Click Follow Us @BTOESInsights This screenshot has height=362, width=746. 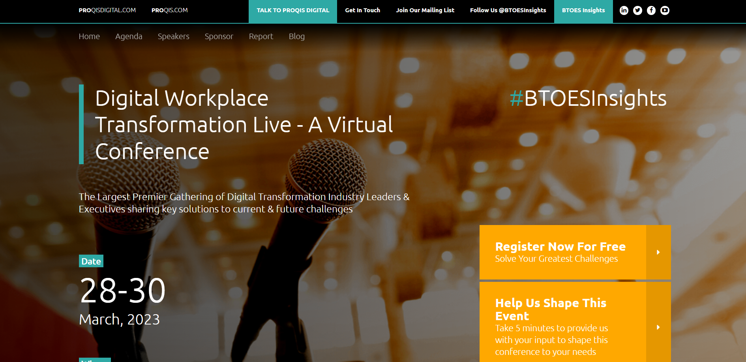508,10
